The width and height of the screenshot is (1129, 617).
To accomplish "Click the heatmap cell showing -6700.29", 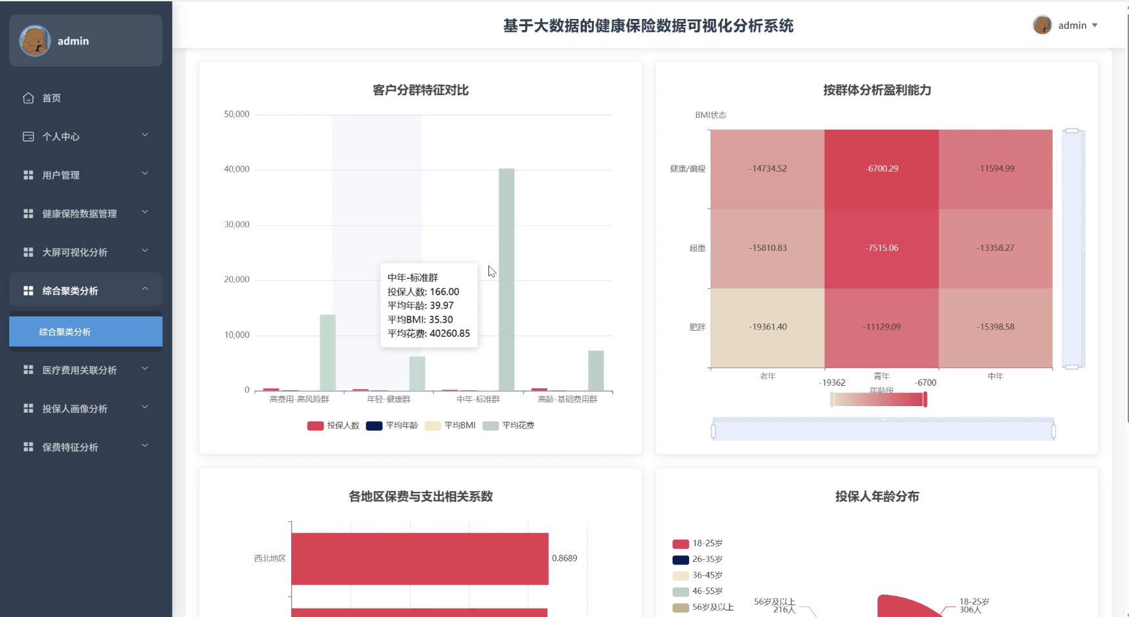I will click(881, 169).
